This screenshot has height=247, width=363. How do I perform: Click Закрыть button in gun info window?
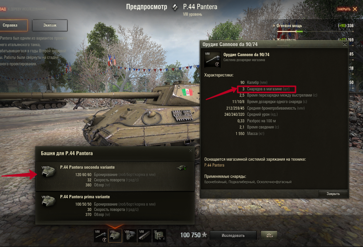(333, 194)
